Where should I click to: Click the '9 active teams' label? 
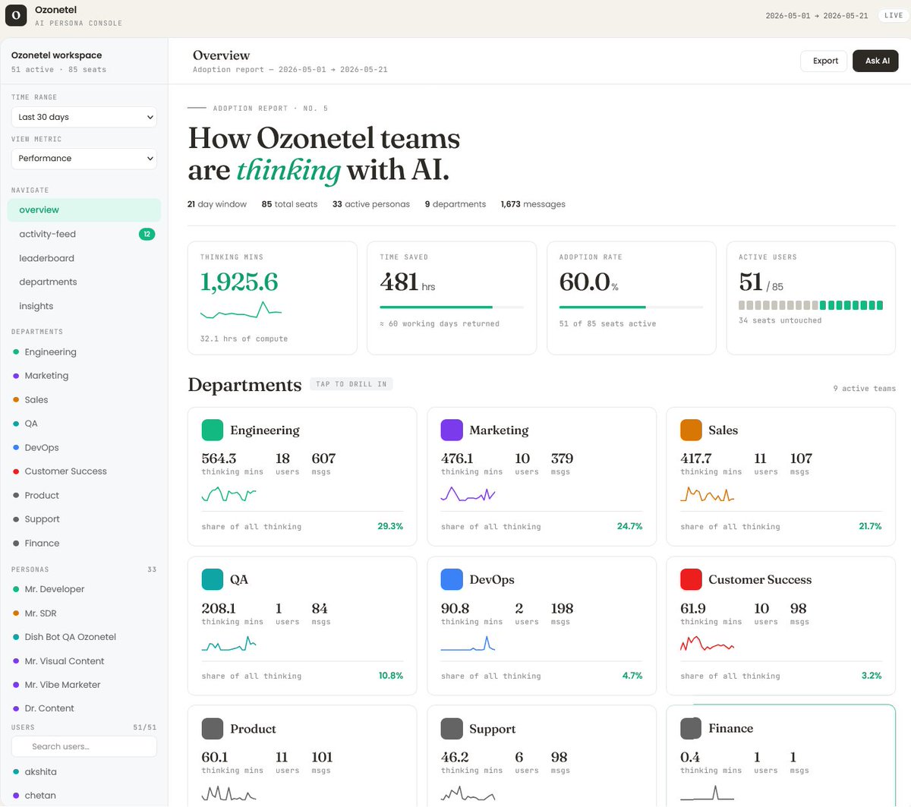pyautogui.click(x=864, y=389)
